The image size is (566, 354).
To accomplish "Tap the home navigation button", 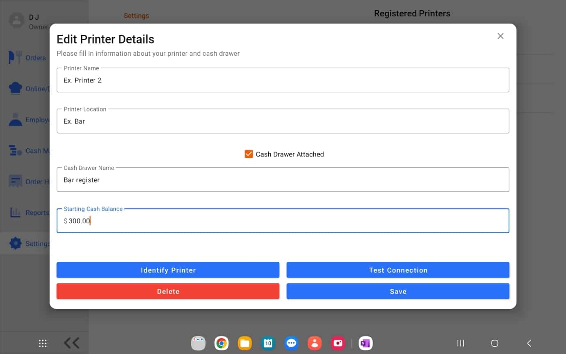I will (495, 343).
